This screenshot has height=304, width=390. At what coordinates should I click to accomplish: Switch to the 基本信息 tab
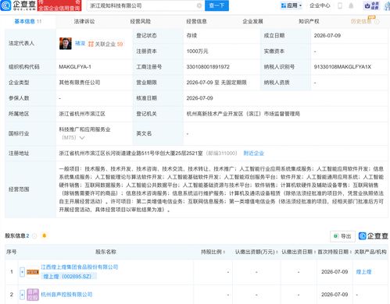[x=28, y=21]
